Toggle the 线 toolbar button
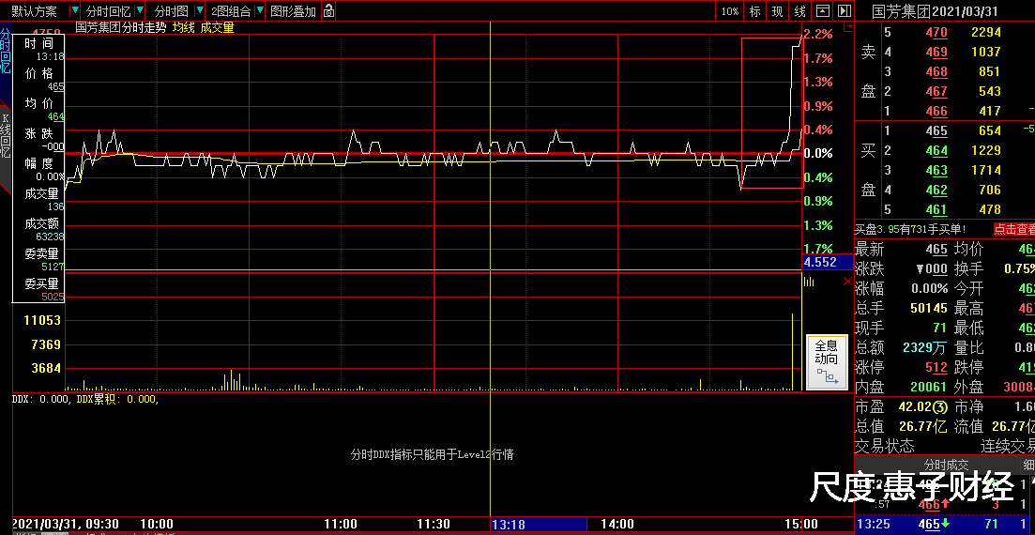Viewport: 1035px width, 535px height. click(799, 11)
